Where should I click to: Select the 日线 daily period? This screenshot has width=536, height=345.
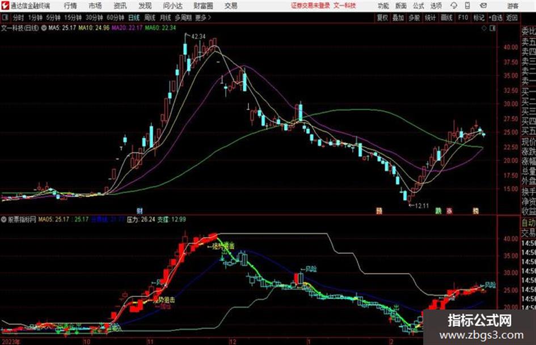click(134, 18)
